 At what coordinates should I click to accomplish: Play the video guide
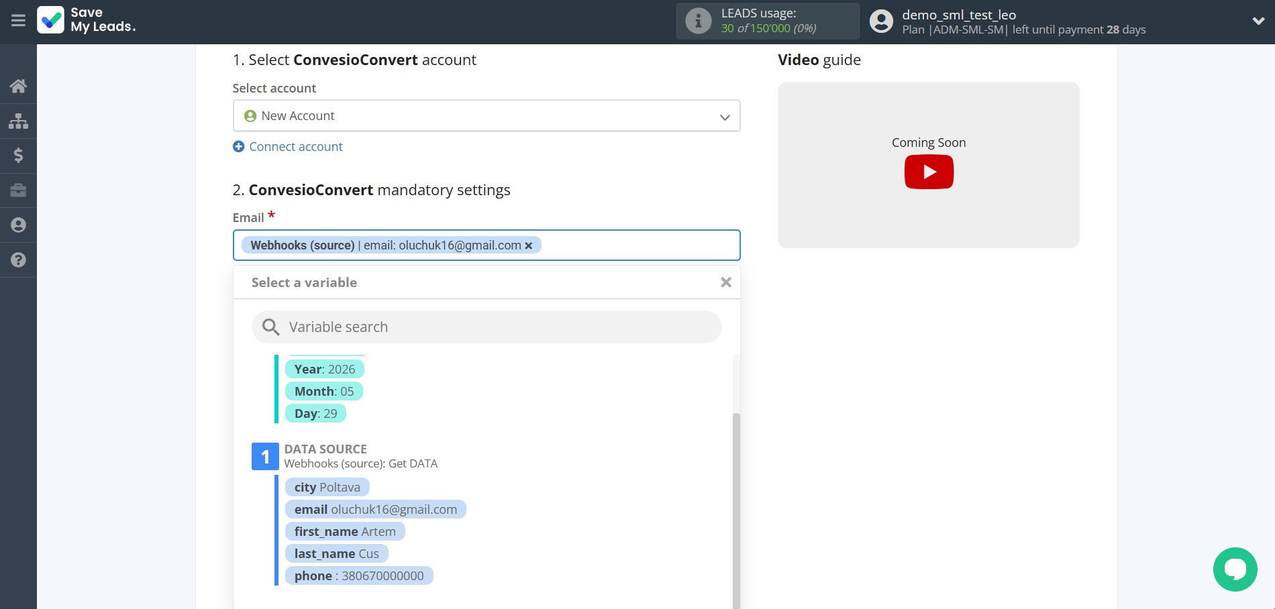point(929,172)
